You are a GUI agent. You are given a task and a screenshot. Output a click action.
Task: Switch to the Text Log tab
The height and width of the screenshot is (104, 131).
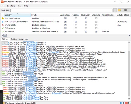pyautogui.click(x=5, y=39)
